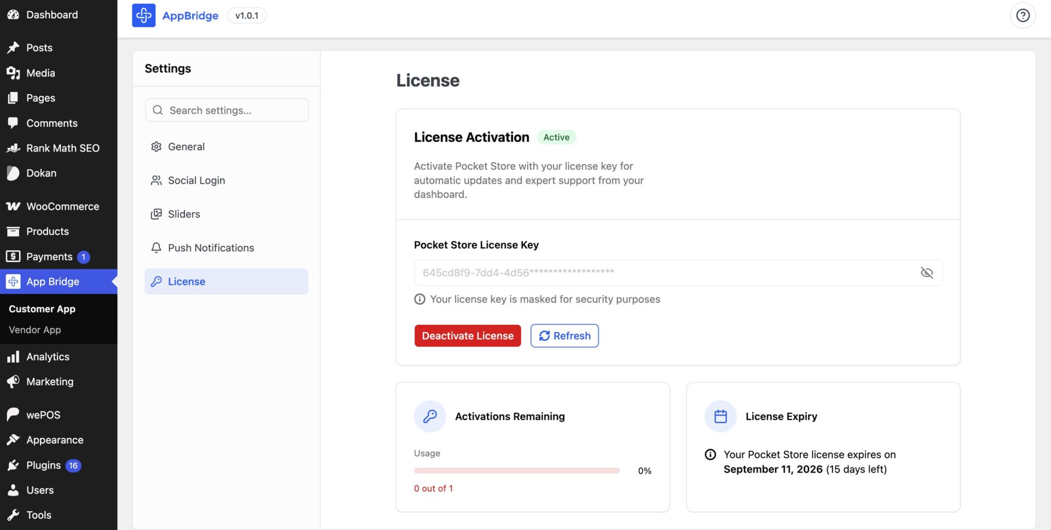Open the Vendor App submenu
Viewport: 1051px width, 530px height.
[x=35, y=330]
